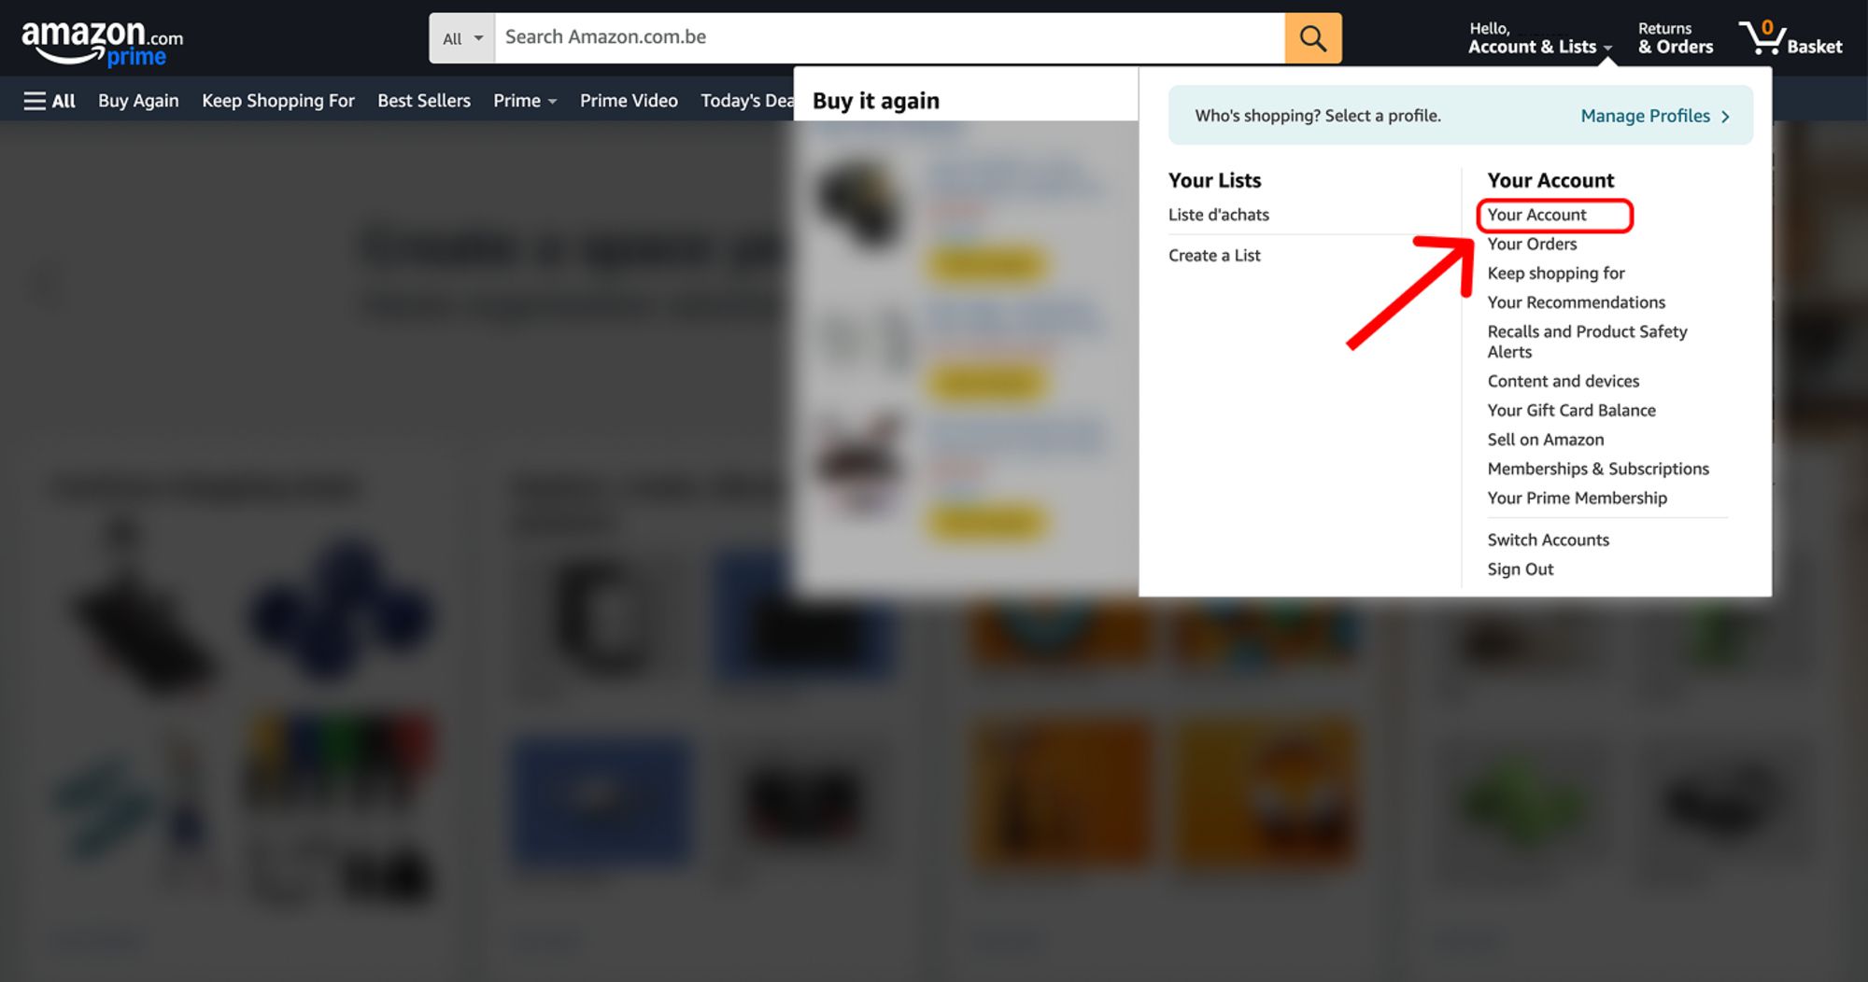Open the All hamburger menu
Viewport: 1868px width, 982px height.
(50, 101)
